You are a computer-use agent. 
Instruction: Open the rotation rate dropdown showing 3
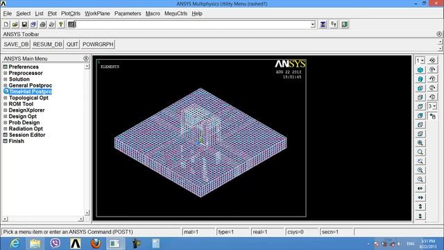(x=432, y=106)
